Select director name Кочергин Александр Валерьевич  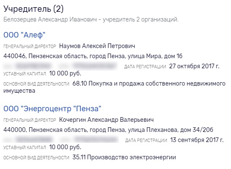[x=106, y=120]
